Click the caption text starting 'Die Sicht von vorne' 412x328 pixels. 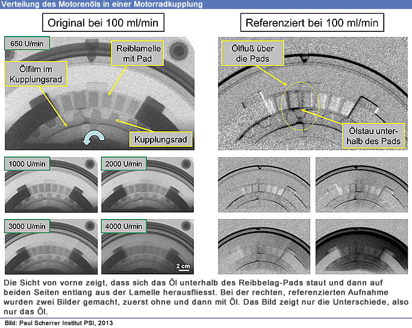tap(206, 297)
